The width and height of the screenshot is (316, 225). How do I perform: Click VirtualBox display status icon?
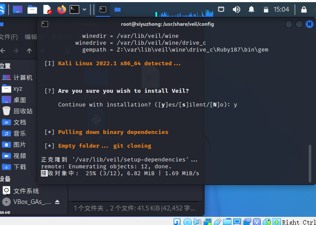click(237, 222)
